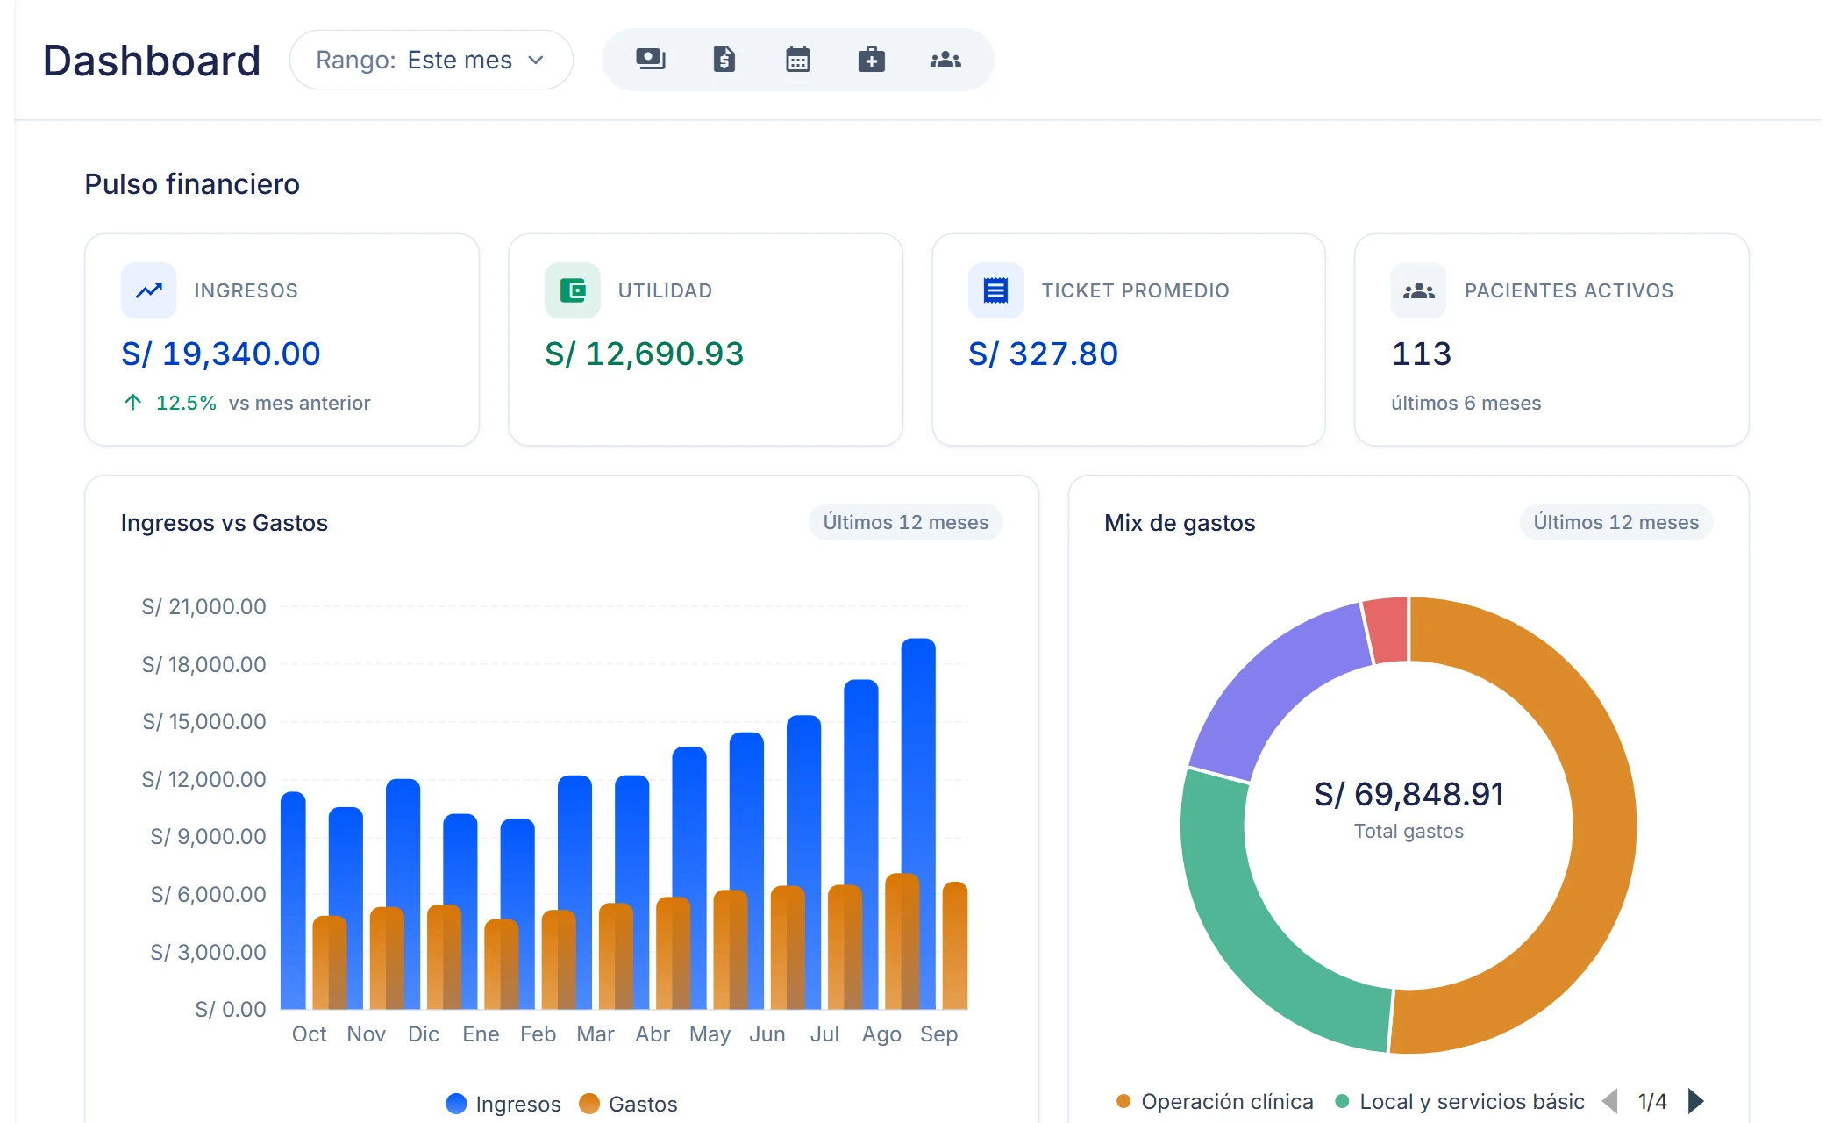Click the 12.5% vs mes anterior text
The height and width of the screenshot is (1123, 1833).
coord(263,403)
